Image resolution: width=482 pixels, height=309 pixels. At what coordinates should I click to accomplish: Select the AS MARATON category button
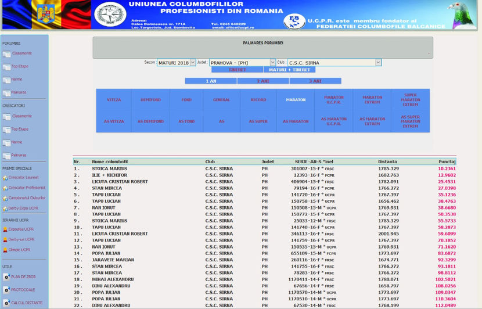point(296,121)
